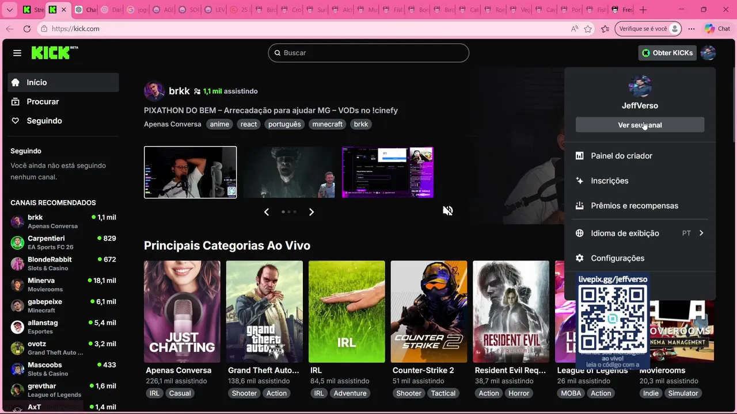Click the search magnifier icon
Image resolution: width=737 pixels, height=414 pixels.
[x=277, y=53]
